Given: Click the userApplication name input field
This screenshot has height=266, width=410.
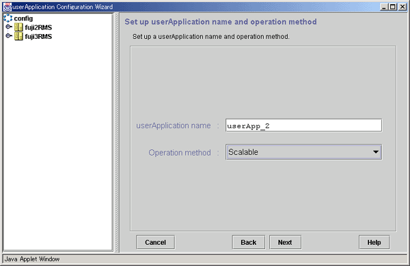Looking at the screenshot, I should (x=303, y=125).
